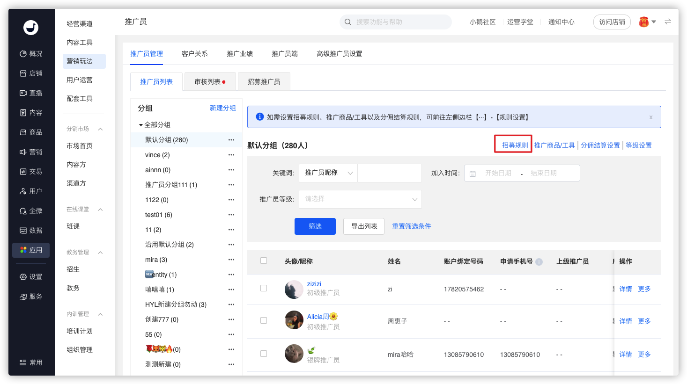687x384 pixels.
Task: Select the checkbox for mira哈哈 row
Action: [x=264, y=354]
